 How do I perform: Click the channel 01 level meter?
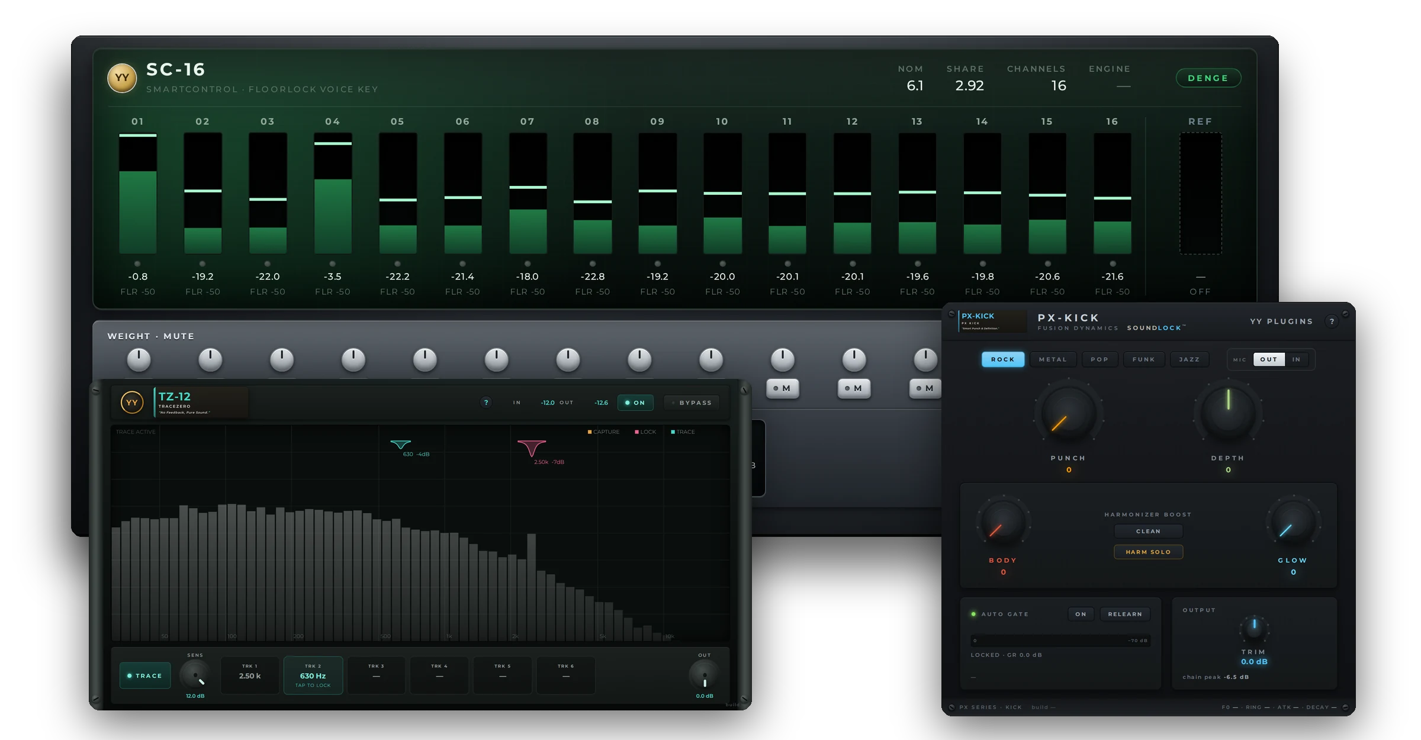click(x=138, y=194)
